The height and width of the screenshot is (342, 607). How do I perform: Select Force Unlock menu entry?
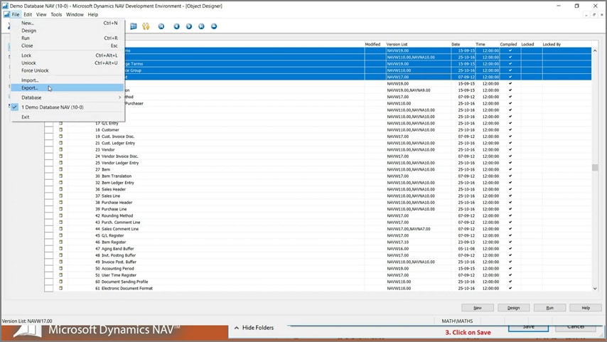coord(67,70)
